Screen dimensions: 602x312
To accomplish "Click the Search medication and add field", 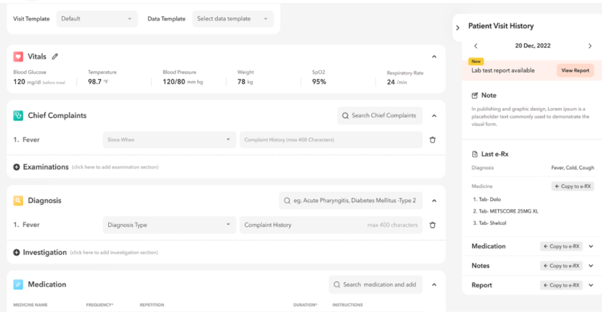I will [375, 285].
